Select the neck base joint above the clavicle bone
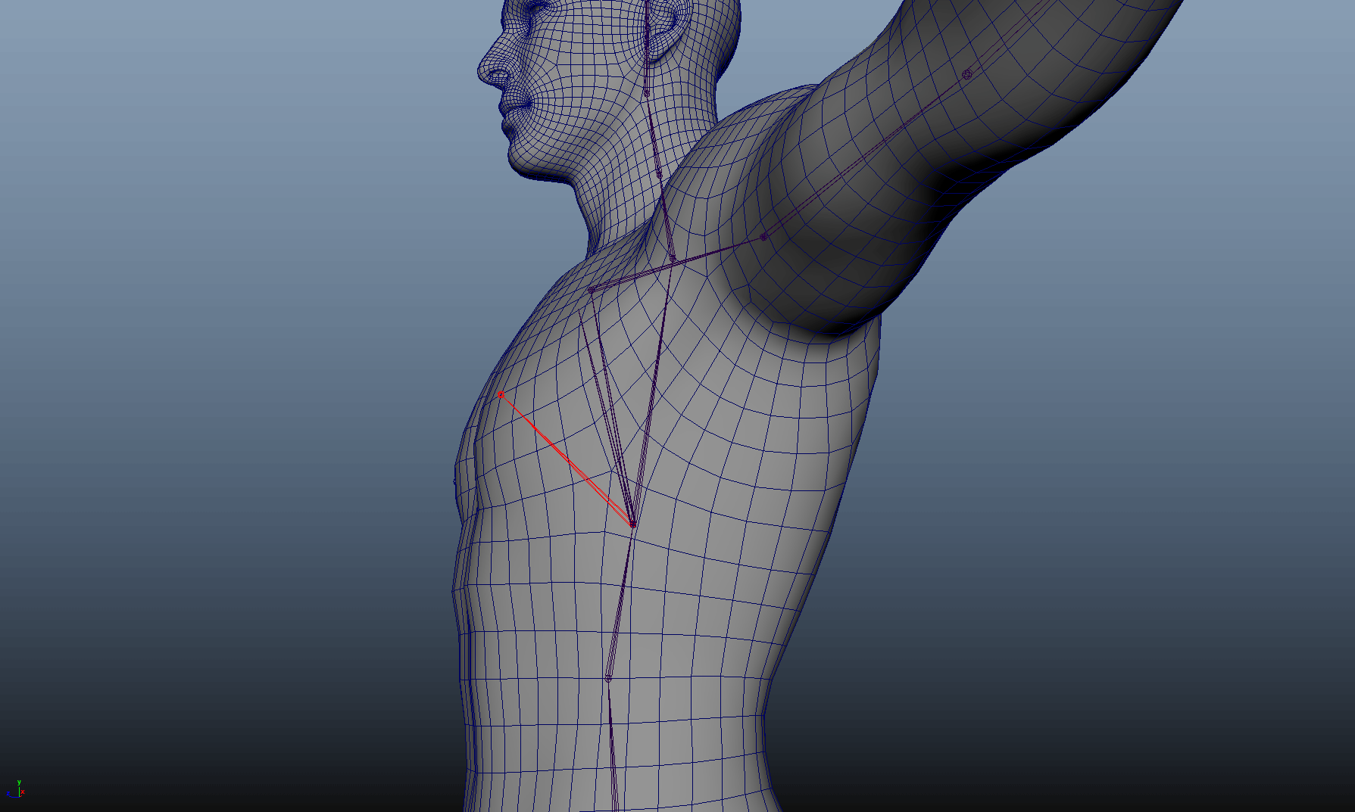The width and height of the screenshot is (1355, 812). click(672, 258)
